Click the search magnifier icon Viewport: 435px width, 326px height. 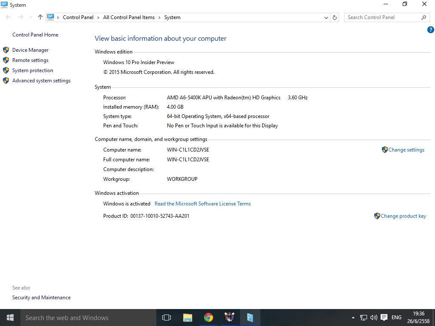(424, 17)
